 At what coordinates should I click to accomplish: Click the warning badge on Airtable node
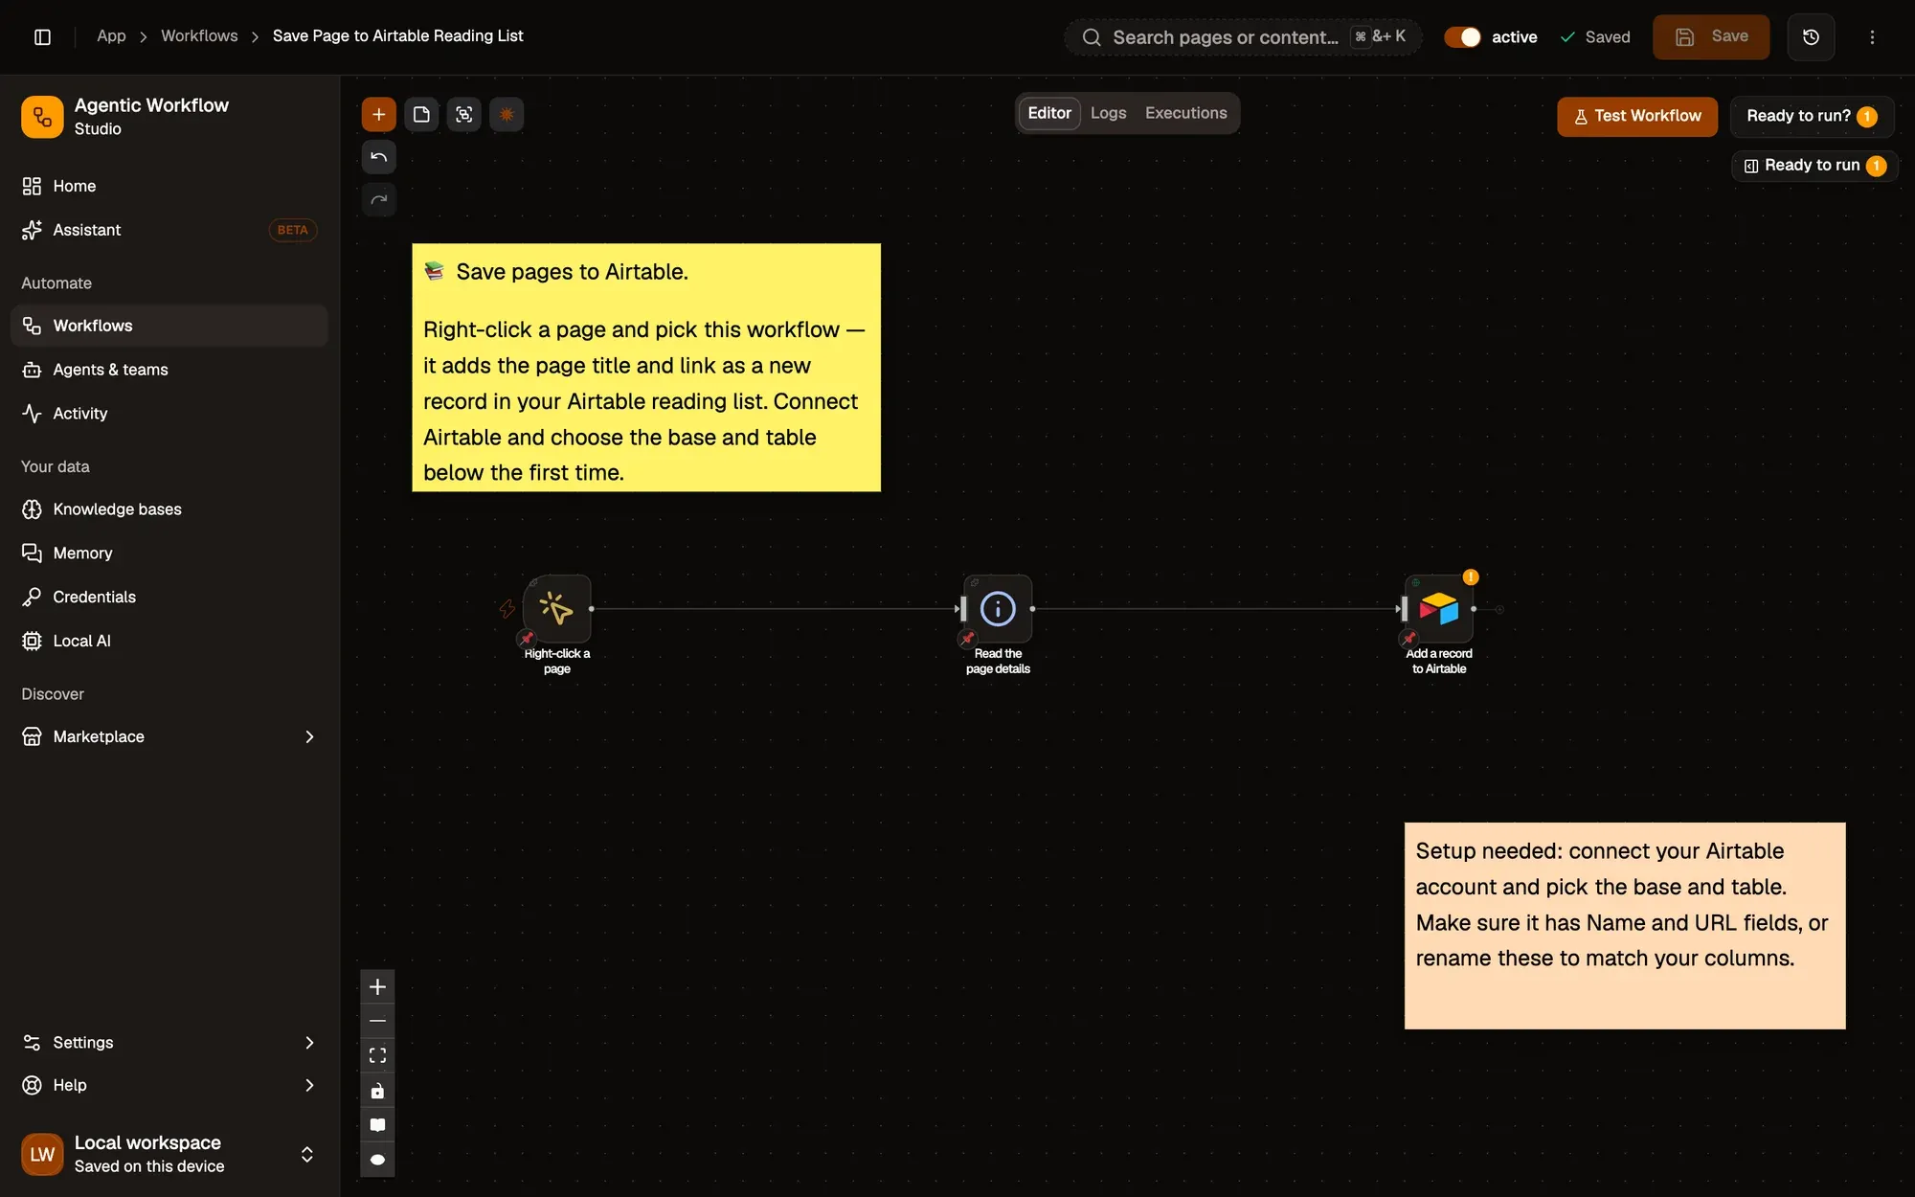[1471, 576]
